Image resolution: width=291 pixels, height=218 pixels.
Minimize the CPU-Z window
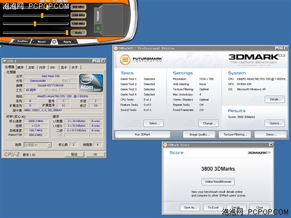(x=94, y=61)
